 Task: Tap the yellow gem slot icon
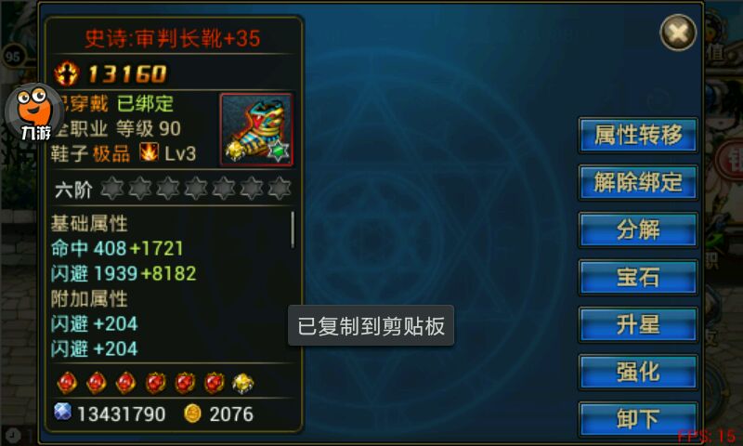tap(242, 383)
